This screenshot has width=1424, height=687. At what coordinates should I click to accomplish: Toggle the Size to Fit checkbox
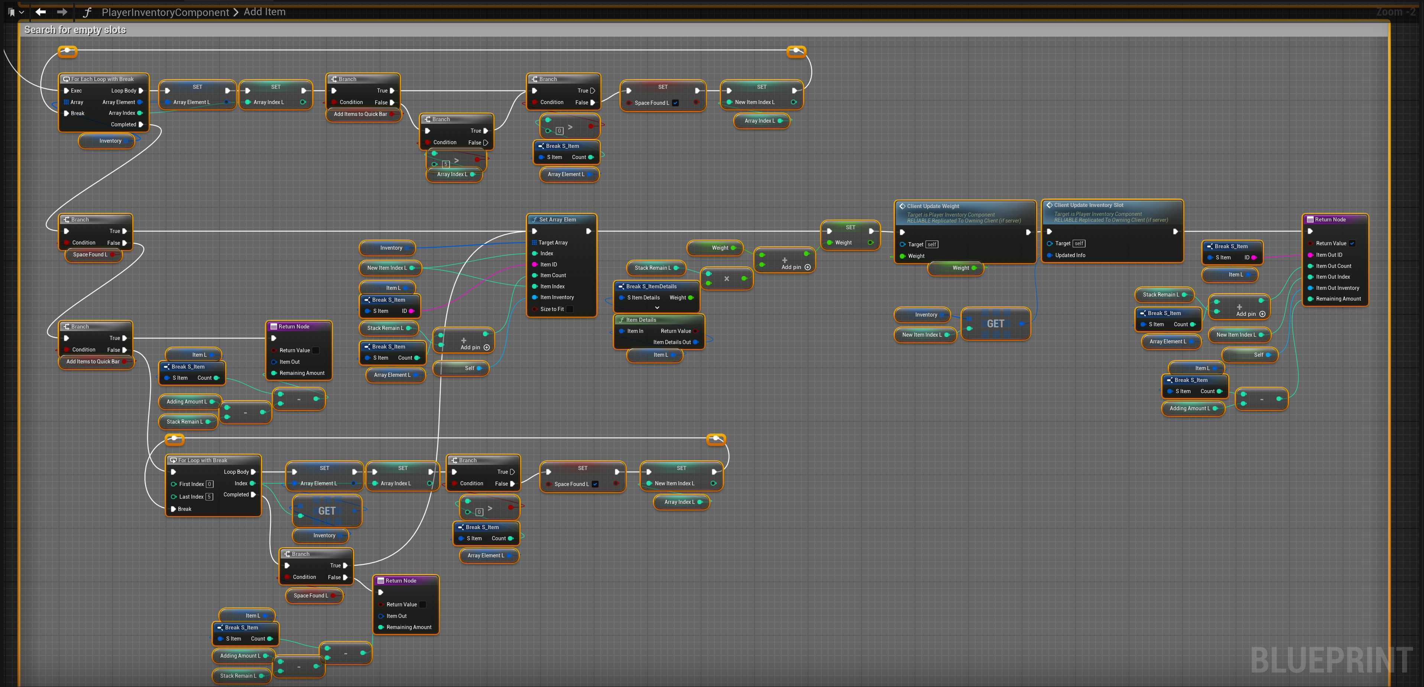coord(570,309)
